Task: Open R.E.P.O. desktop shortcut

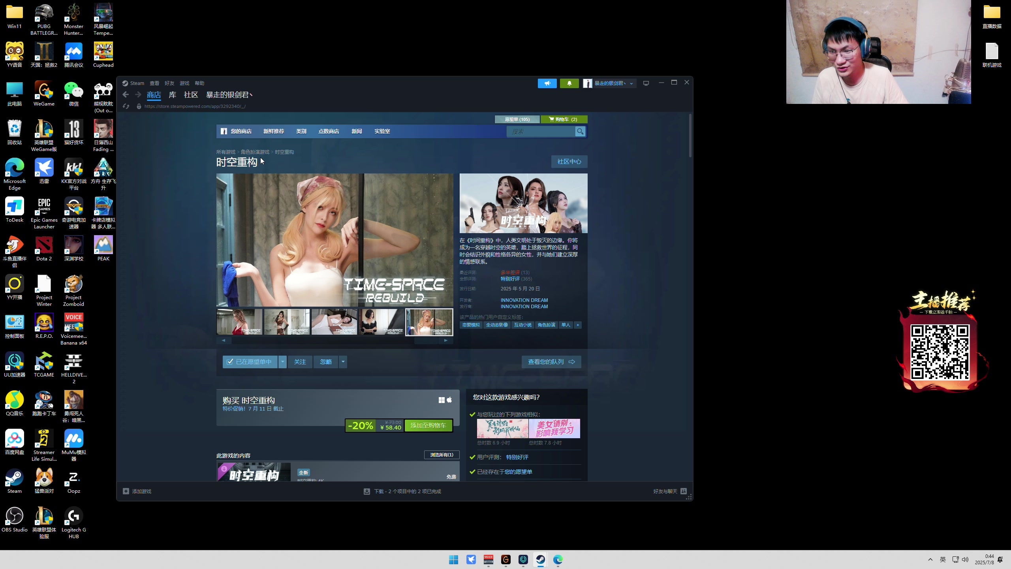Action: pyautogui.click(x=44, y=326)
